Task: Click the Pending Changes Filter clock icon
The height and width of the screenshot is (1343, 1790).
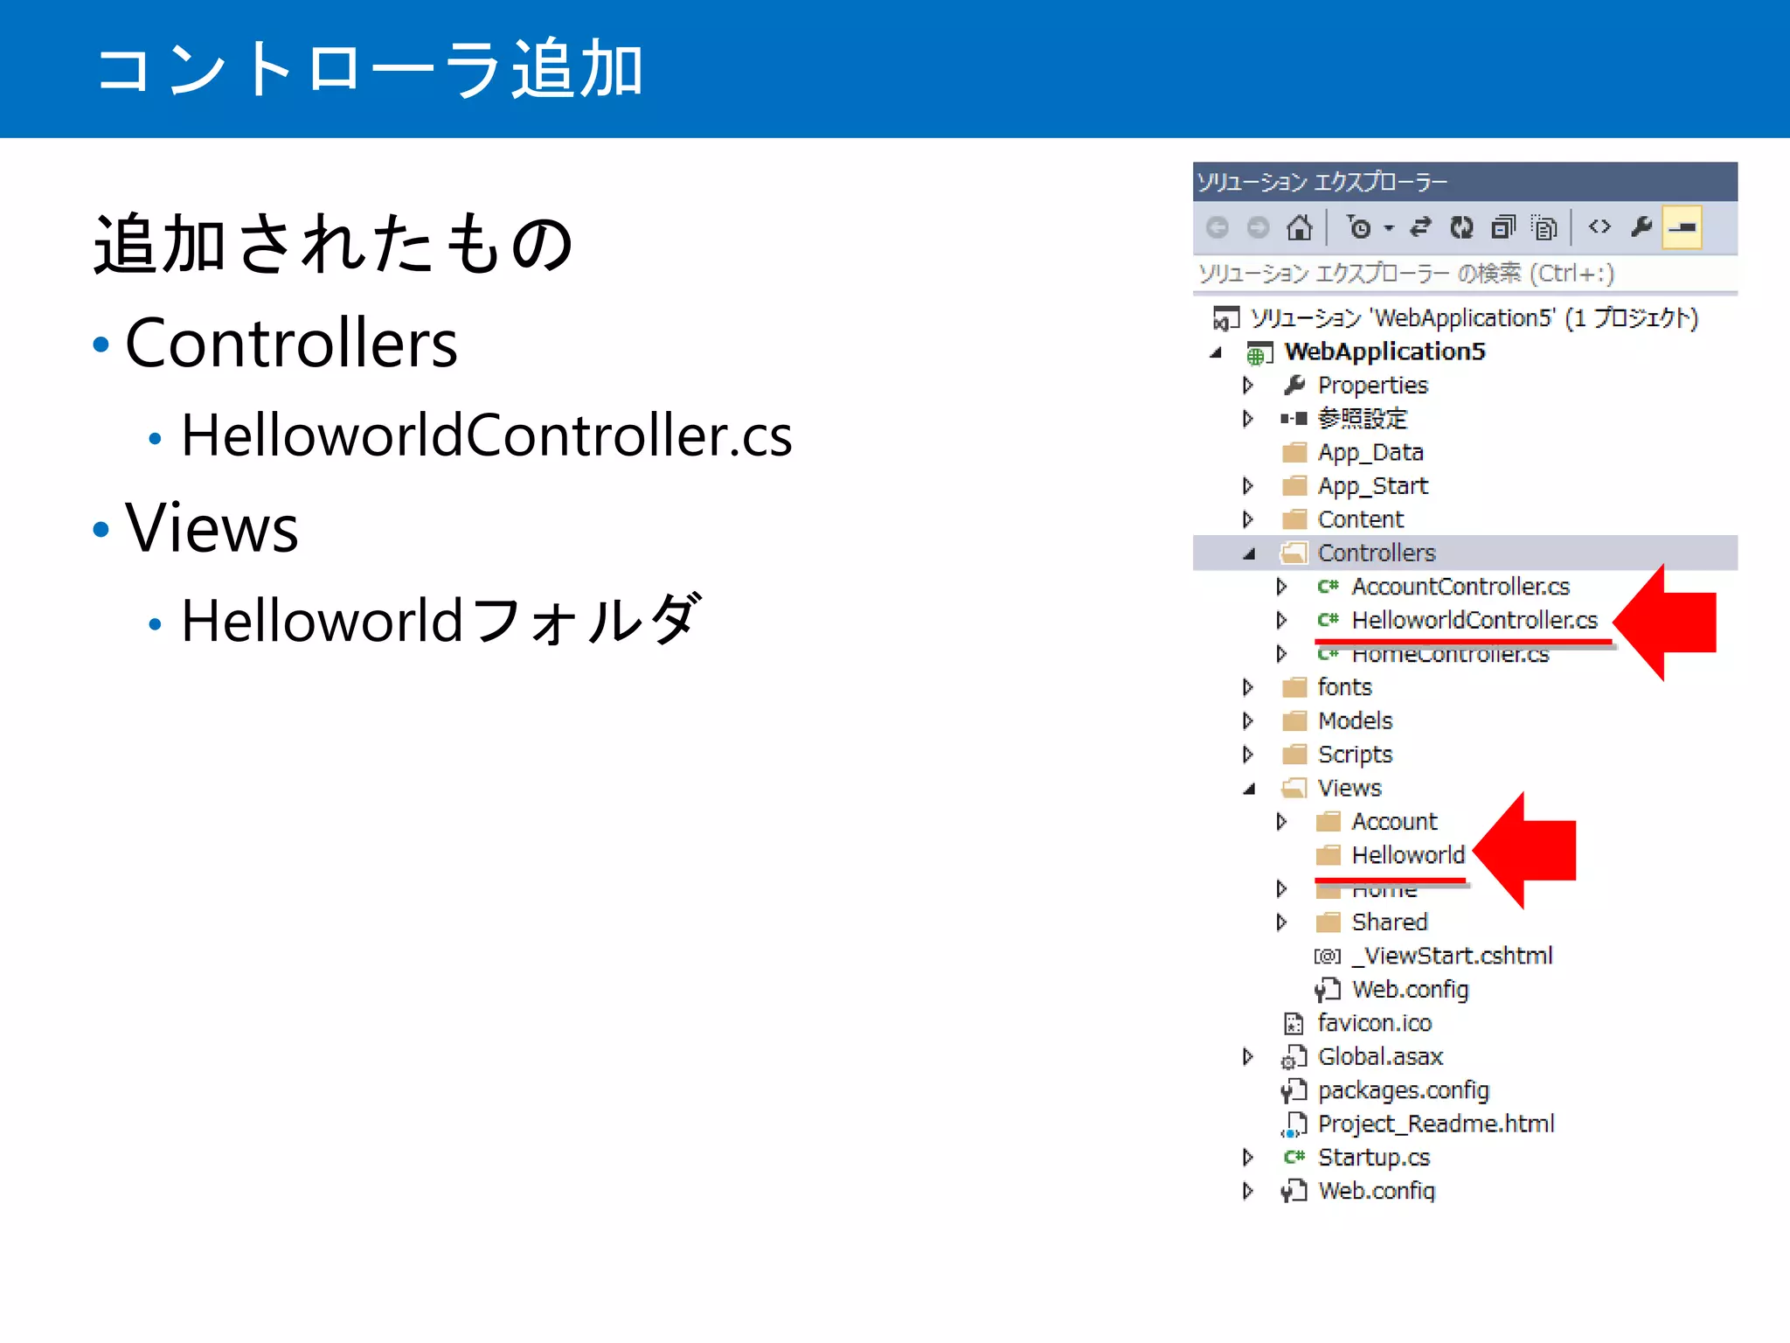Action: pos(1358,227)
